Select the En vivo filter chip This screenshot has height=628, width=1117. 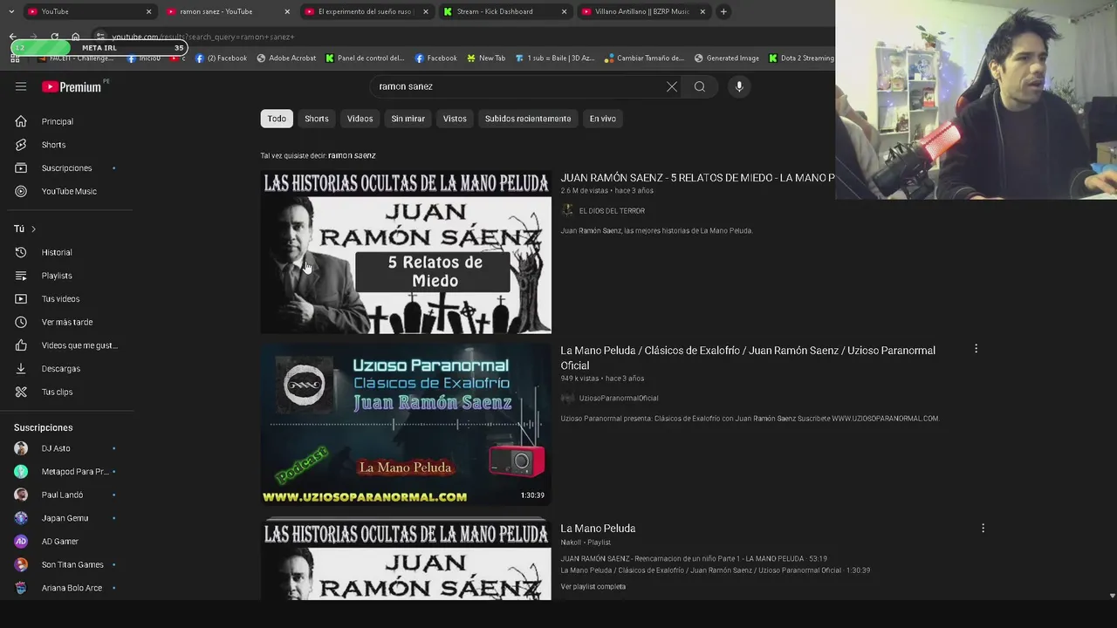pos(602,119)
